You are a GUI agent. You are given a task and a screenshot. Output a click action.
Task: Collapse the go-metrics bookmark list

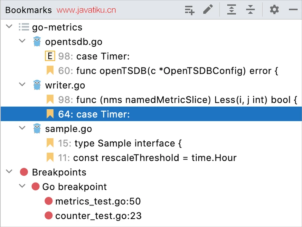click(x=10, y=28)
